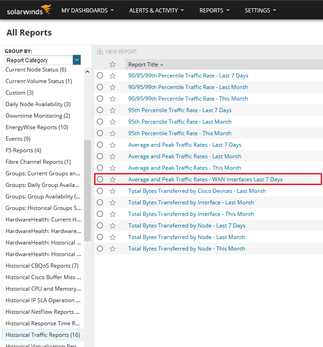Star the Total Bytes Transferred by Cisco Devices report
The width and height of the screenshot is (323, 347).
(x=113, y=191)
